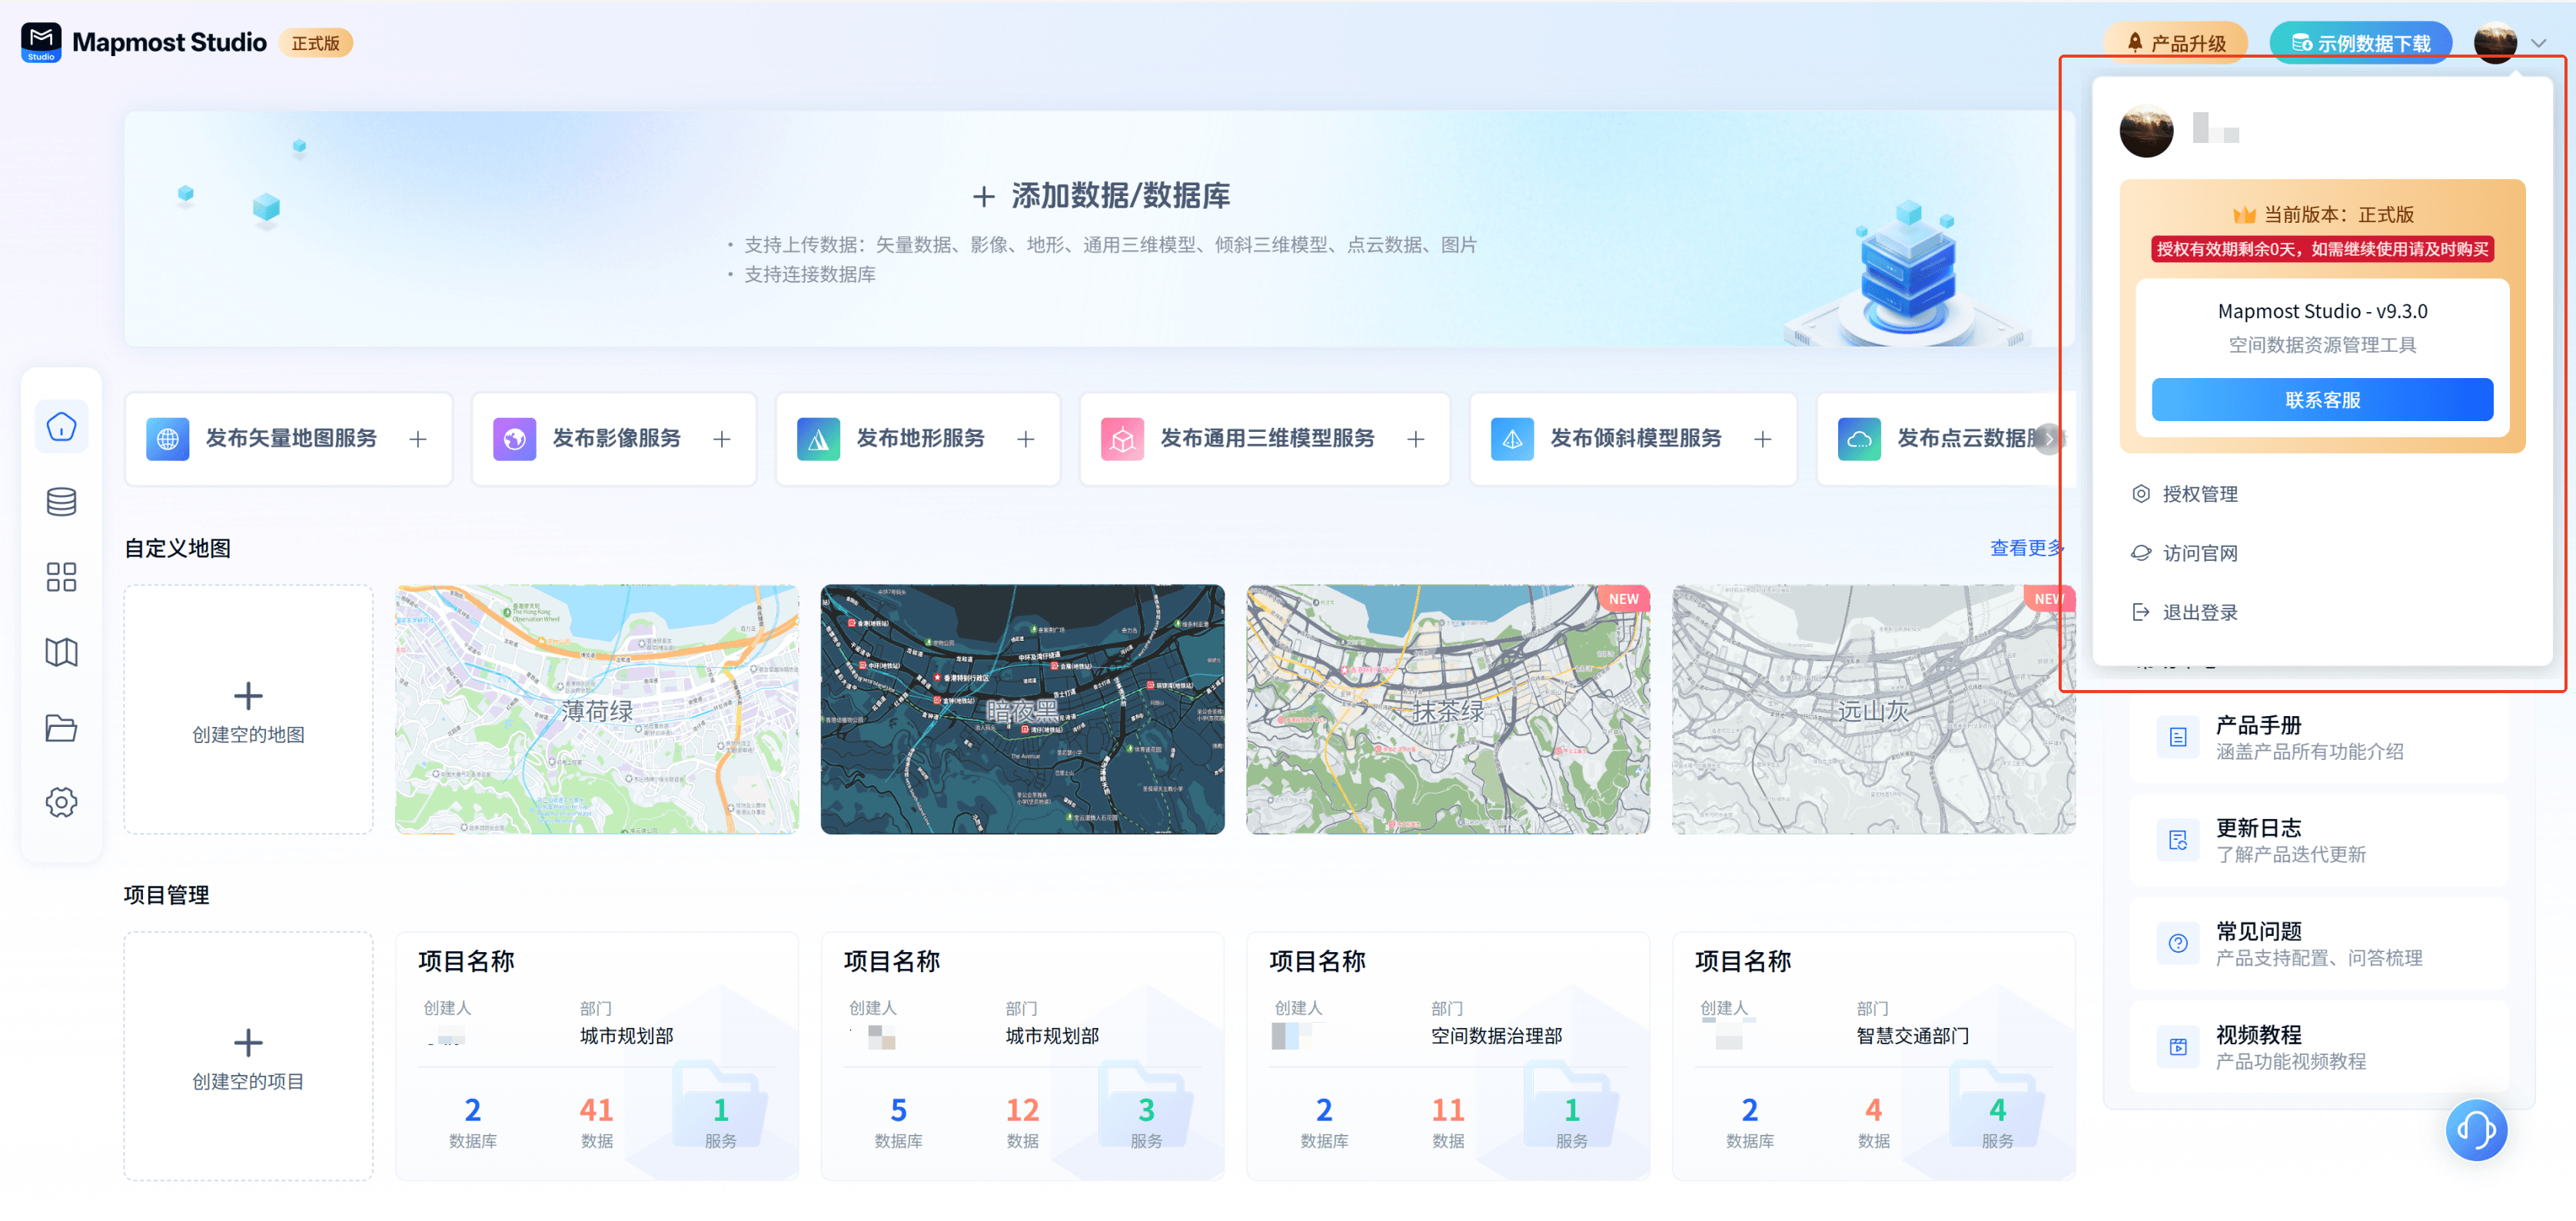Image resolution: width=2576 pixels, height=1221 pixels.
Task: Open the map book sidebar icon
Action: tap(61, 652)
